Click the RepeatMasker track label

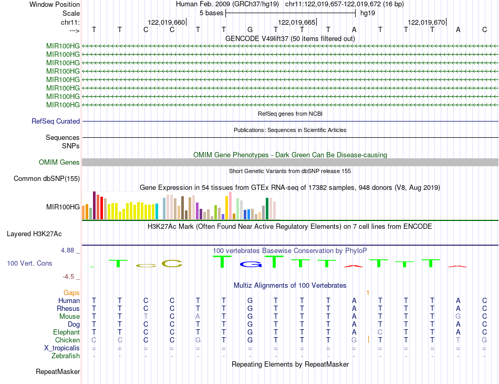pyautogui.click(x=58, y=371)
